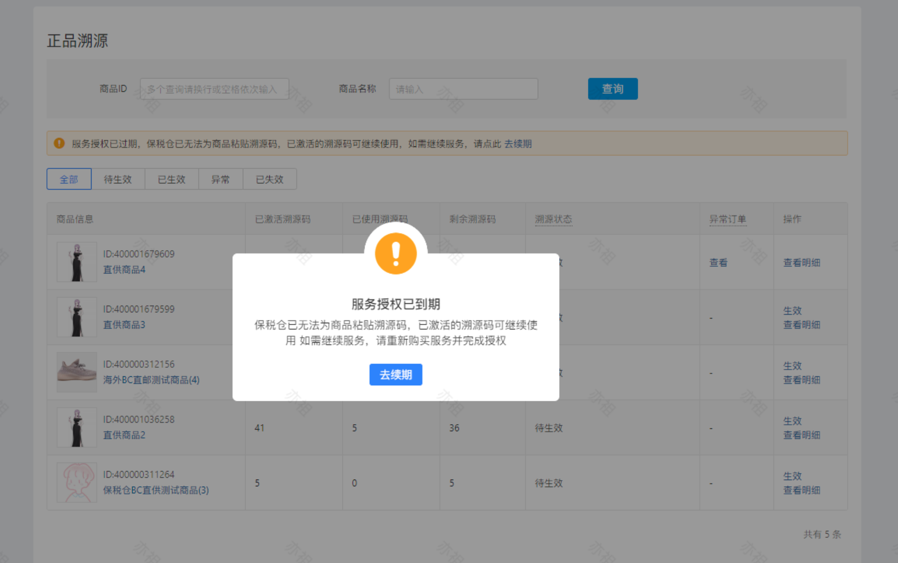Open the thumbnail of product 400001679599
The width and height of the screenshot is (898, 563).
(x=77, y=317)
